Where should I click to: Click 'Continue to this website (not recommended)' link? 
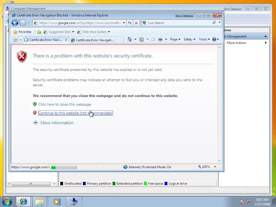(75, 113)
